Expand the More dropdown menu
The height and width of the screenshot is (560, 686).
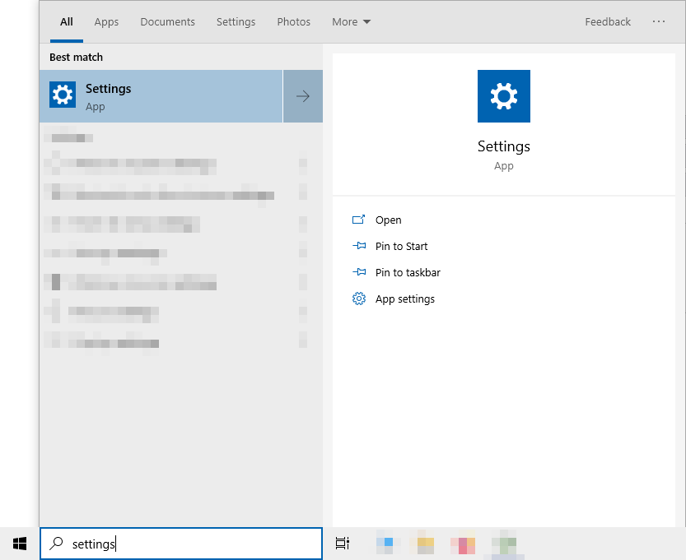351,22
